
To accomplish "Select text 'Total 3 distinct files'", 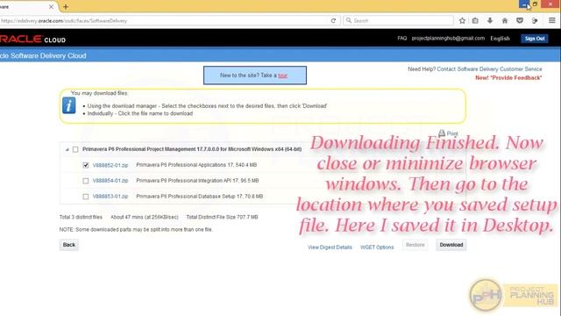I will pyautogui.click(x=81, y=217).
